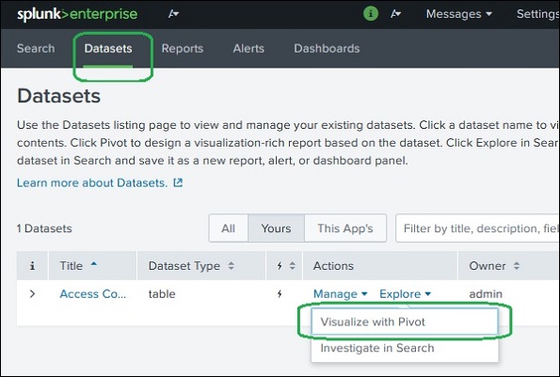Open the Access Co... dataset link

92,294
